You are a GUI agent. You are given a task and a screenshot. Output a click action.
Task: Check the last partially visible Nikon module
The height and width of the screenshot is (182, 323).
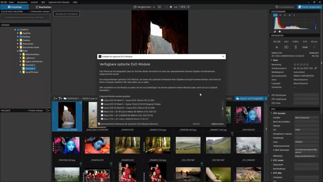pos(102,119)
